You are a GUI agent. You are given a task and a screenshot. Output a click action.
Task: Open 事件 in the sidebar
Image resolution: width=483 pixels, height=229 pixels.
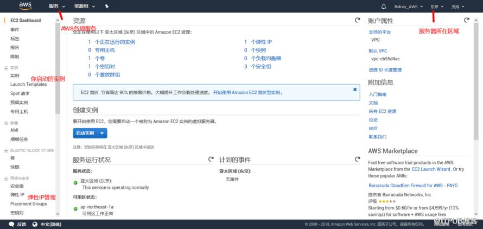click(15, 30)
